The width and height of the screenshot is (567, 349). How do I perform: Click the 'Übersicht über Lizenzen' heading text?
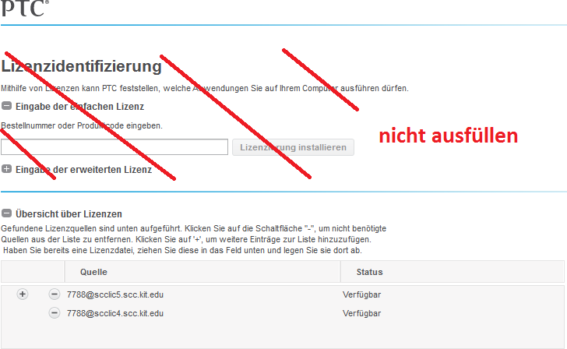tap(69, 213)
